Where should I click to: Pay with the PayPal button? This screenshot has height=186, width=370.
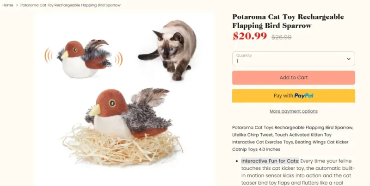(293, 96)
